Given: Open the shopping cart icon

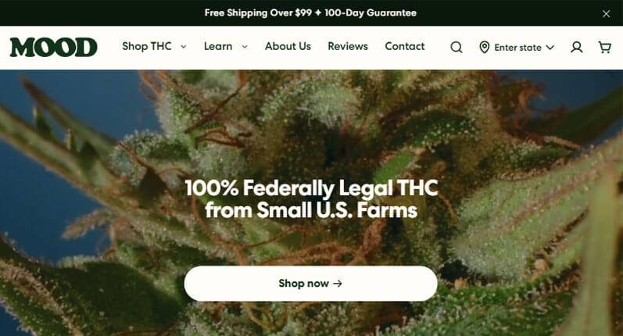Looking at the screenshot, I should tap(605, 47).
